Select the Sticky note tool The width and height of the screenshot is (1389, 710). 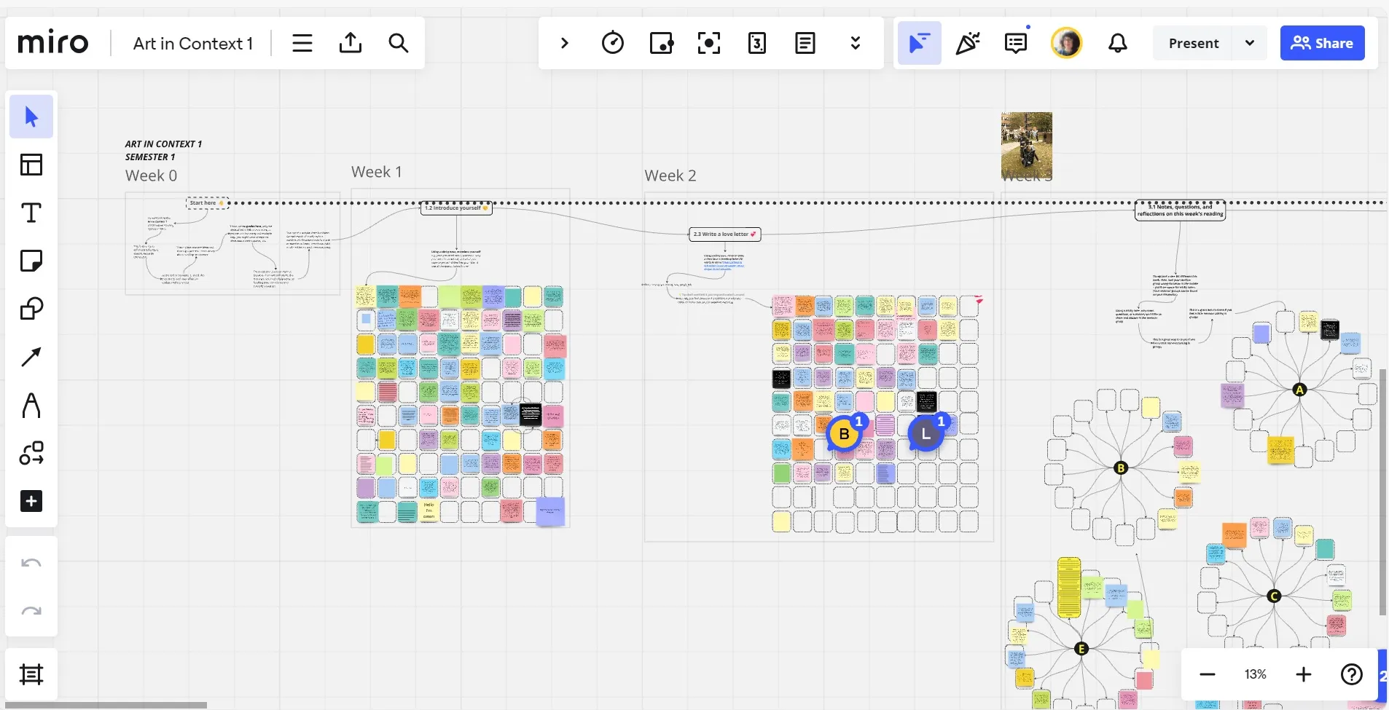(31, 260)
